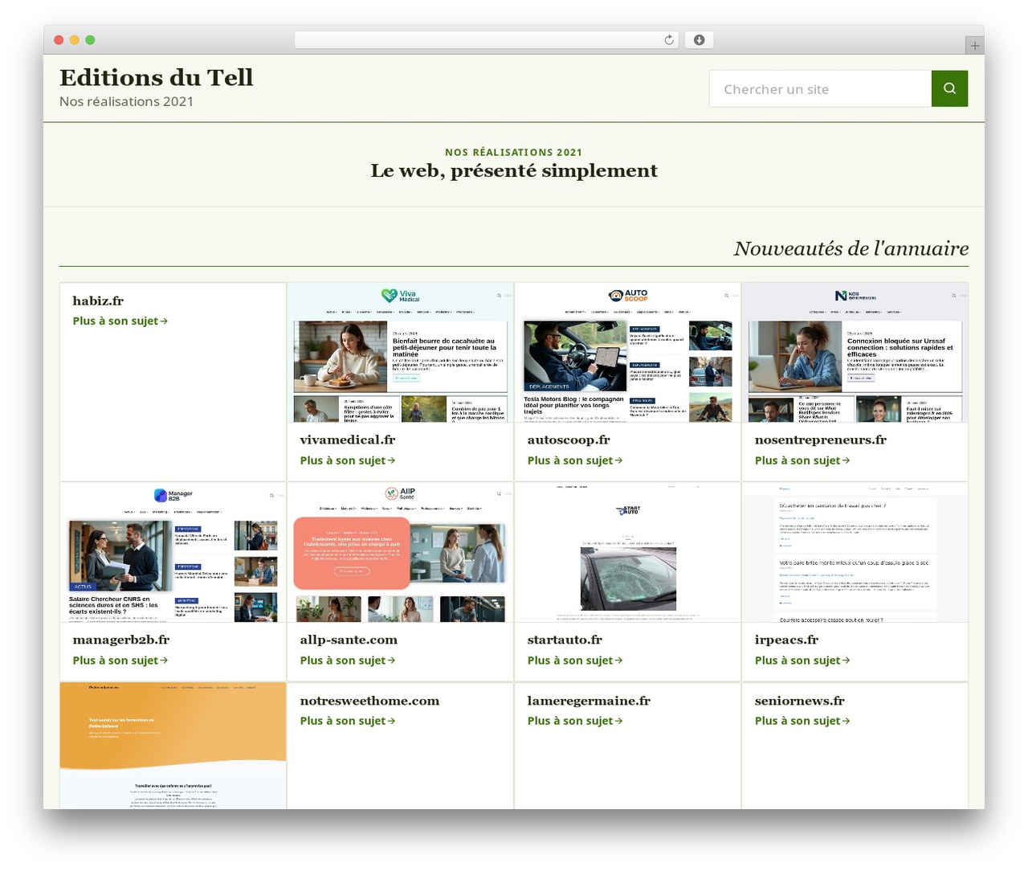Open the habiz.fr title link

[x=98, y=301]
